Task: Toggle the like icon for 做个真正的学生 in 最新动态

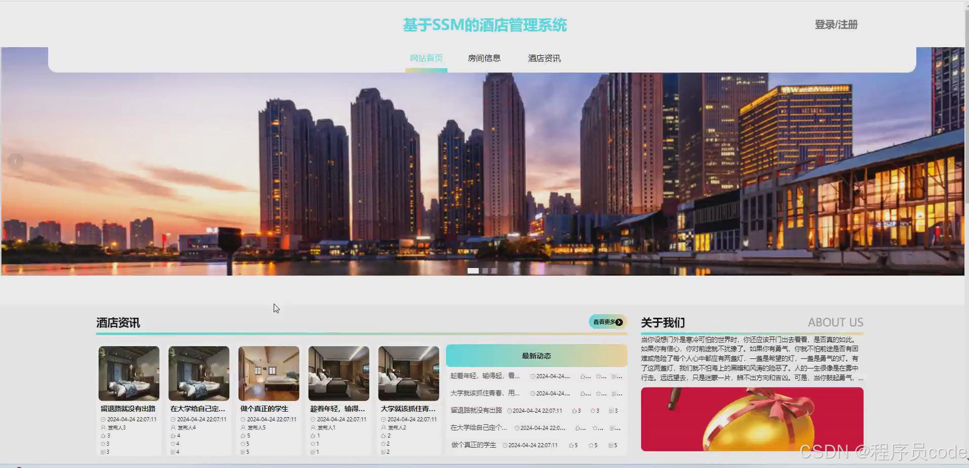Action: click(x=571, y=446)
